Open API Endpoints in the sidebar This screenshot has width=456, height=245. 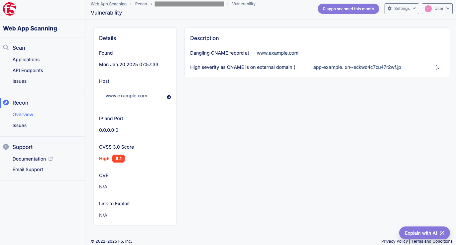[x=28, y=71]
